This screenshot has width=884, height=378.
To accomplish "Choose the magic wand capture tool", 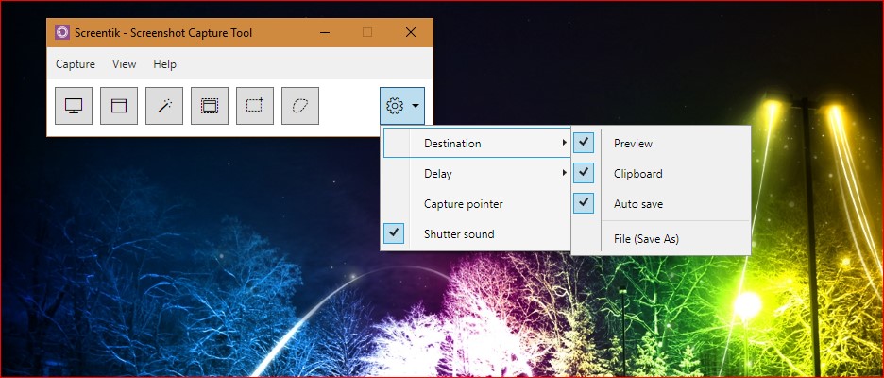I will (164, 106).
